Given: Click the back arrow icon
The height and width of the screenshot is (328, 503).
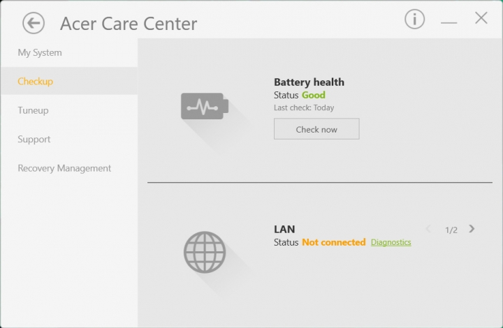Looking at the screenshot, I should click(34, 23).
